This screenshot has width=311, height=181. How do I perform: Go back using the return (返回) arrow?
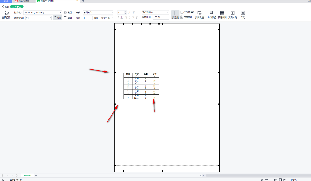(x=6, y=7)
